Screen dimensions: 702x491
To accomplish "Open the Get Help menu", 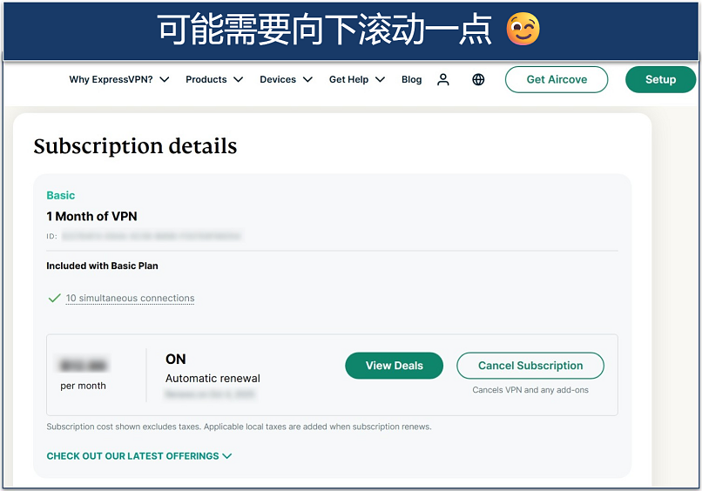I will (x=354, y=79).
